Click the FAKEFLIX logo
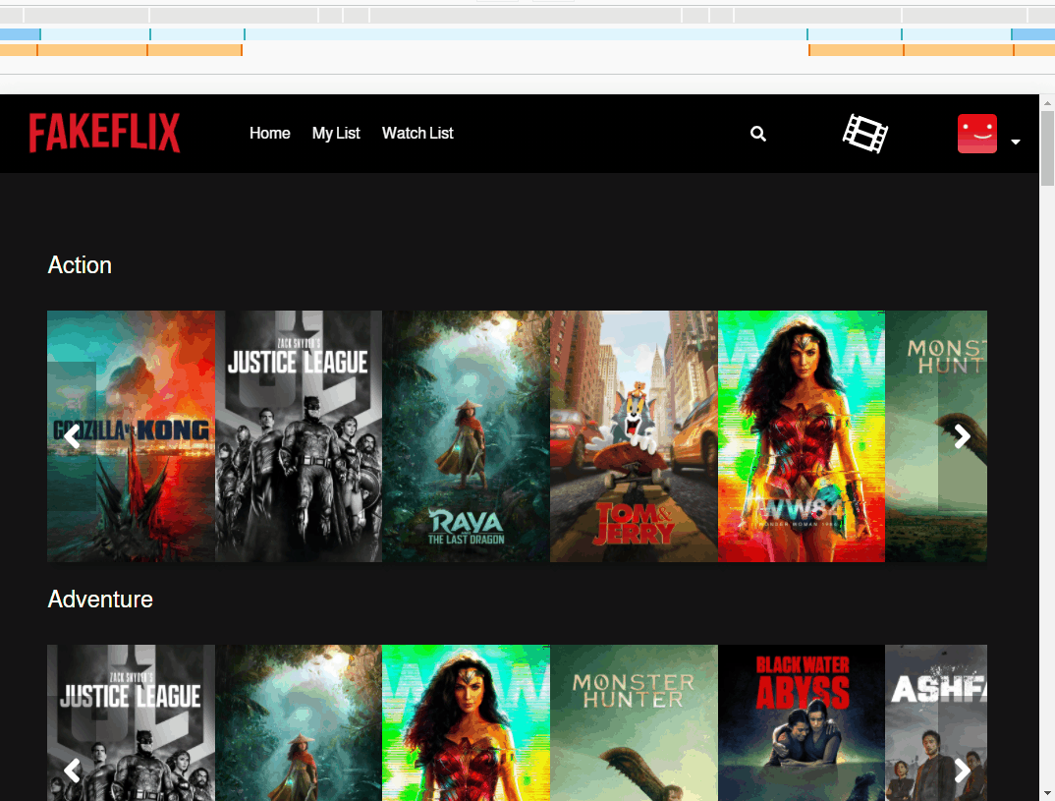This screenshot has height=801, width=1055. [x=104, y=133]
